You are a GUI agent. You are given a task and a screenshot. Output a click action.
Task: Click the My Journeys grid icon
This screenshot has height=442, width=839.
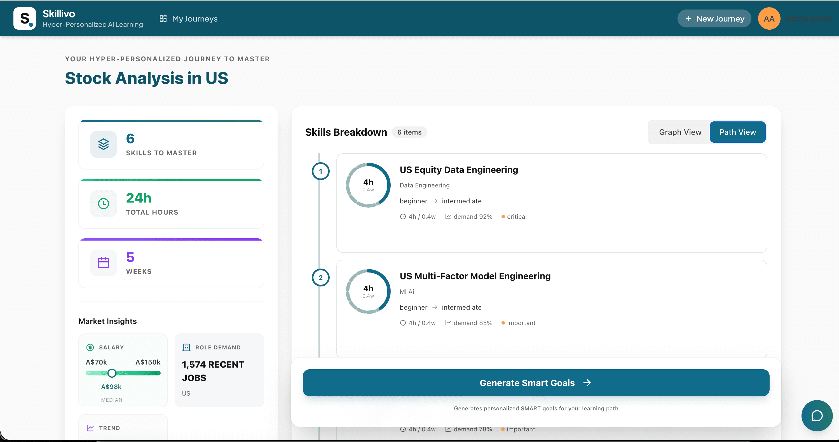(163, 18)
